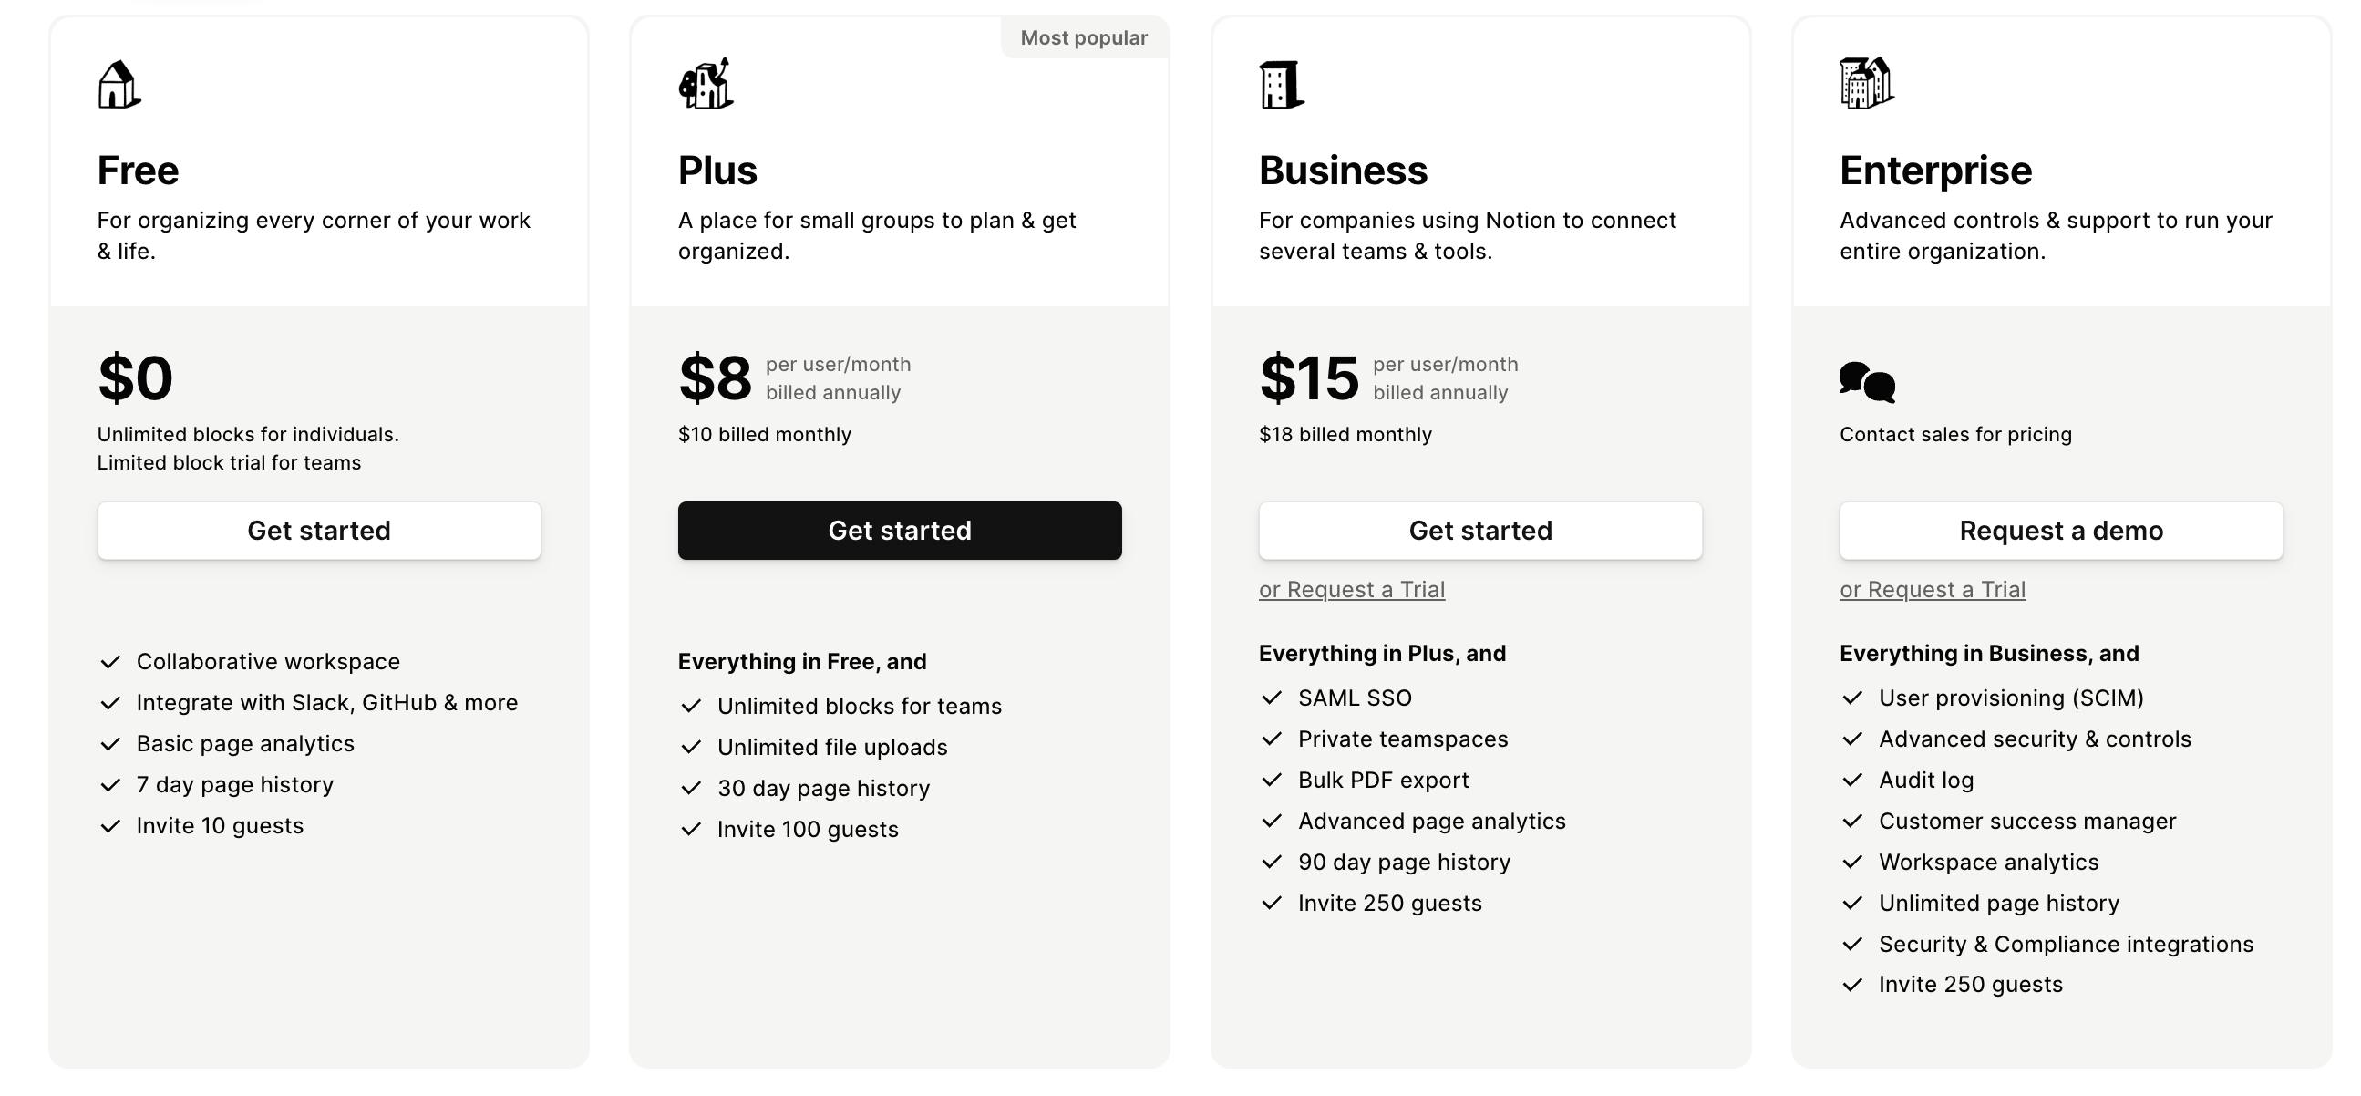This screenshot has width=2361, height=1096.
Task: Click the $8 Plus price
Action: (715, 377)
